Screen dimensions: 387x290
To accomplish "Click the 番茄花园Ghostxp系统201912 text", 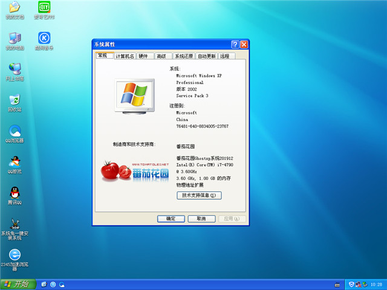I will click(204, 158).
